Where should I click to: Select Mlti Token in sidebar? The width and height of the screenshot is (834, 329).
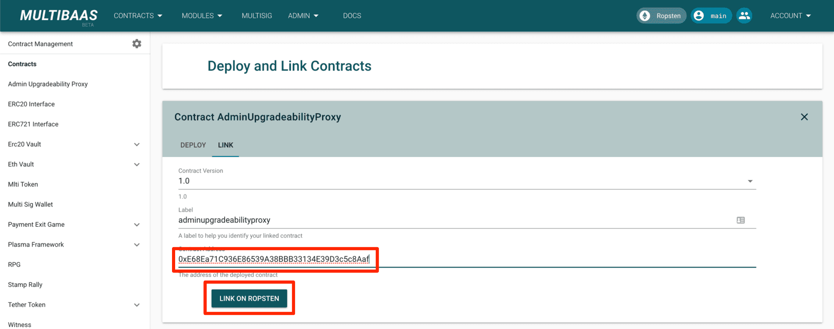coord(23,185)
